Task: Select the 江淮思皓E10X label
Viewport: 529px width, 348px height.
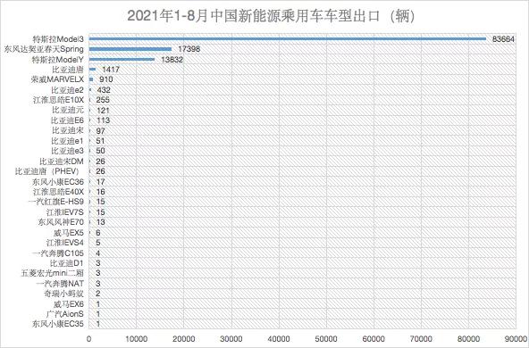Action: [x=58, y=100]
